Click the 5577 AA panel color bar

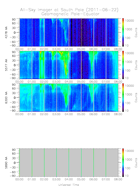click(x=123, y=65)
